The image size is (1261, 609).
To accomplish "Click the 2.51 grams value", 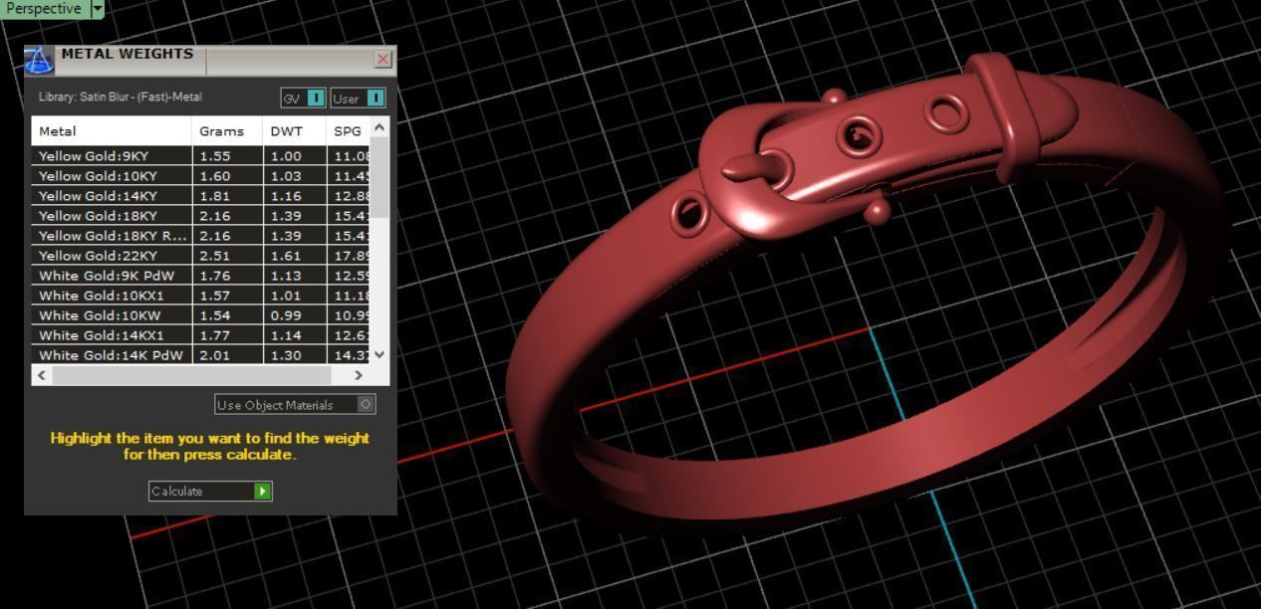I will coord(214,256).
